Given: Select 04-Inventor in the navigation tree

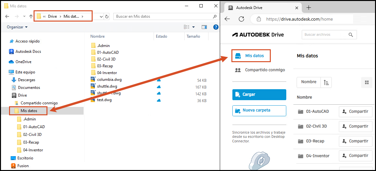Looking at the screenshot, I should [30, 150].
